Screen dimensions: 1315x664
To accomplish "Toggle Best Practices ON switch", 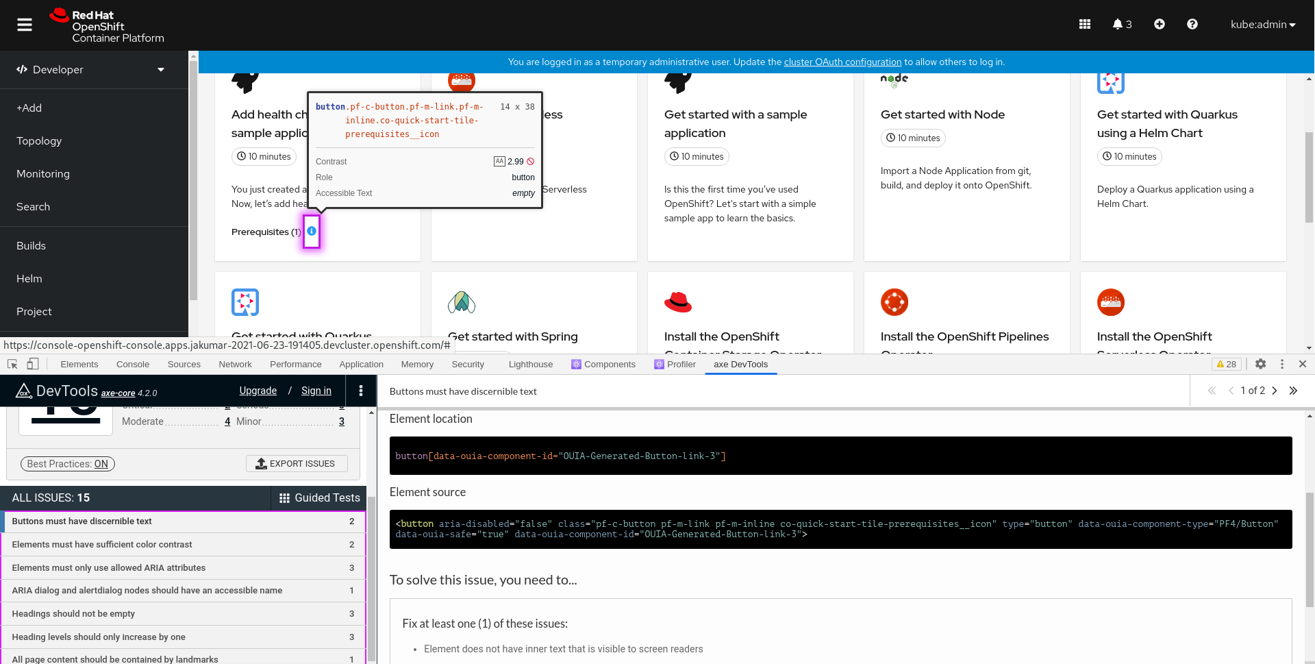I will [x=68, y=464].
